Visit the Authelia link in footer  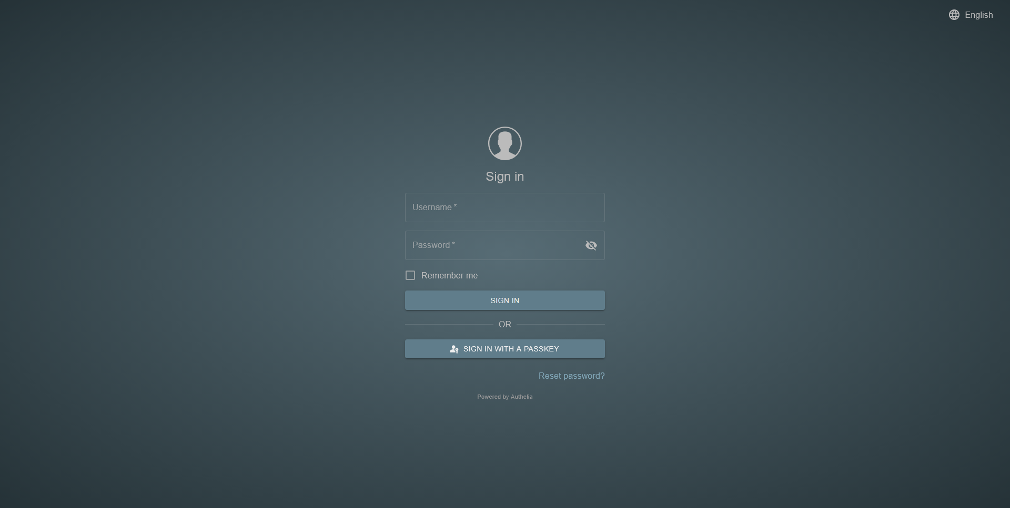pyautogui.click(x=521, y=397)
